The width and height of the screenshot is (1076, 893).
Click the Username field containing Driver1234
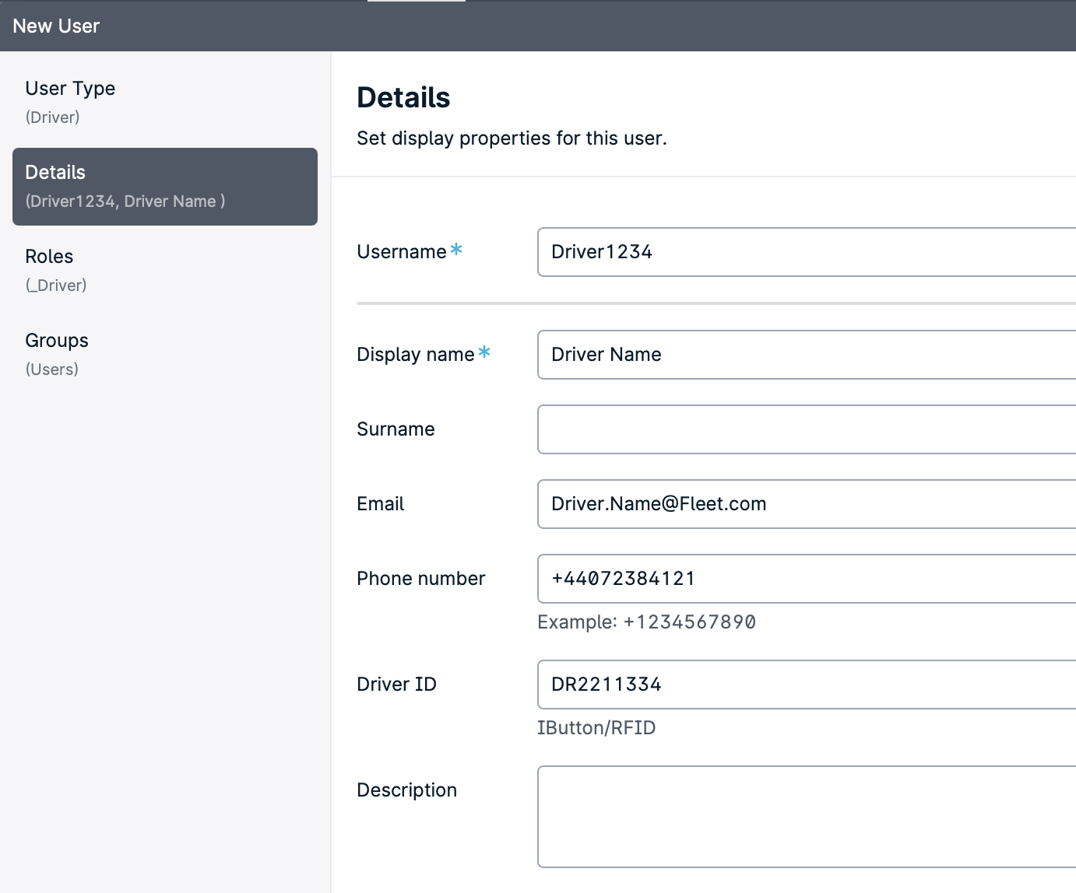806,252
